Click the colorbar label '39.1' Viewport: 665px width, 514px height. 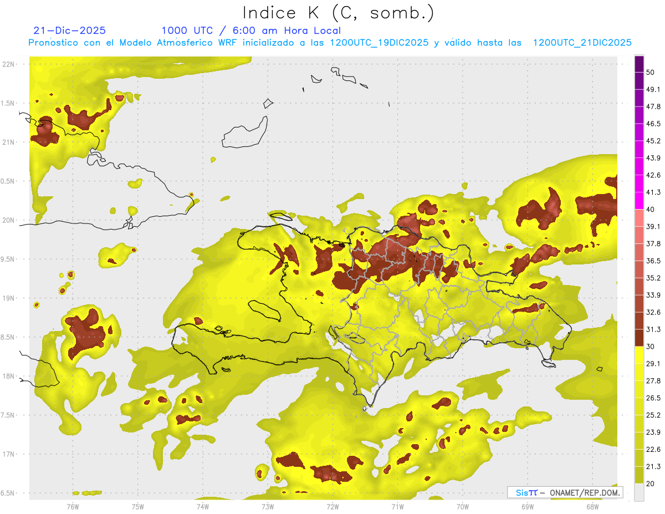(653, 227)
